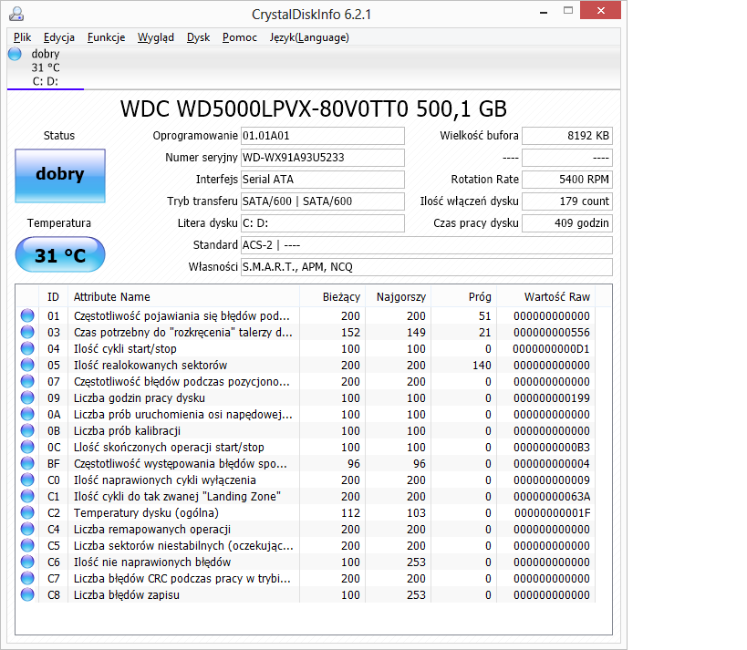The width and height of the screenshot is (747, 650).
Task: Click status orb for attribute C8
Action: click(x=27, y=594)
